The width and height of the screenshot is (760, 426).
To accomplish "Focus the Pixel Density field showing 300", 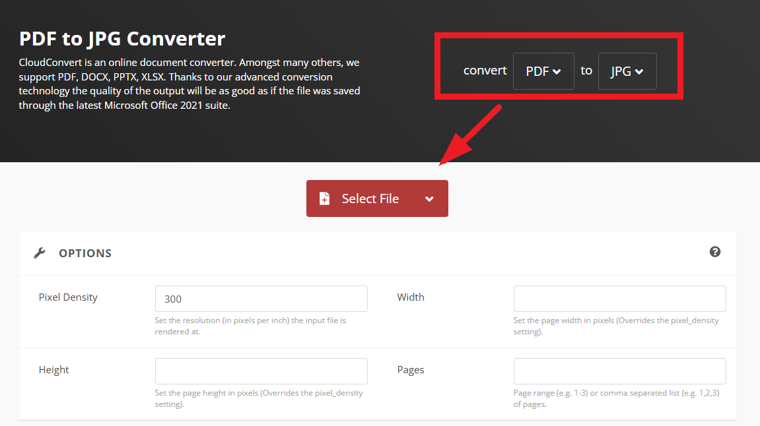I will point(261,299).
